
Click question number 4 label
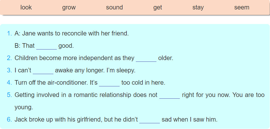point(9,83)
